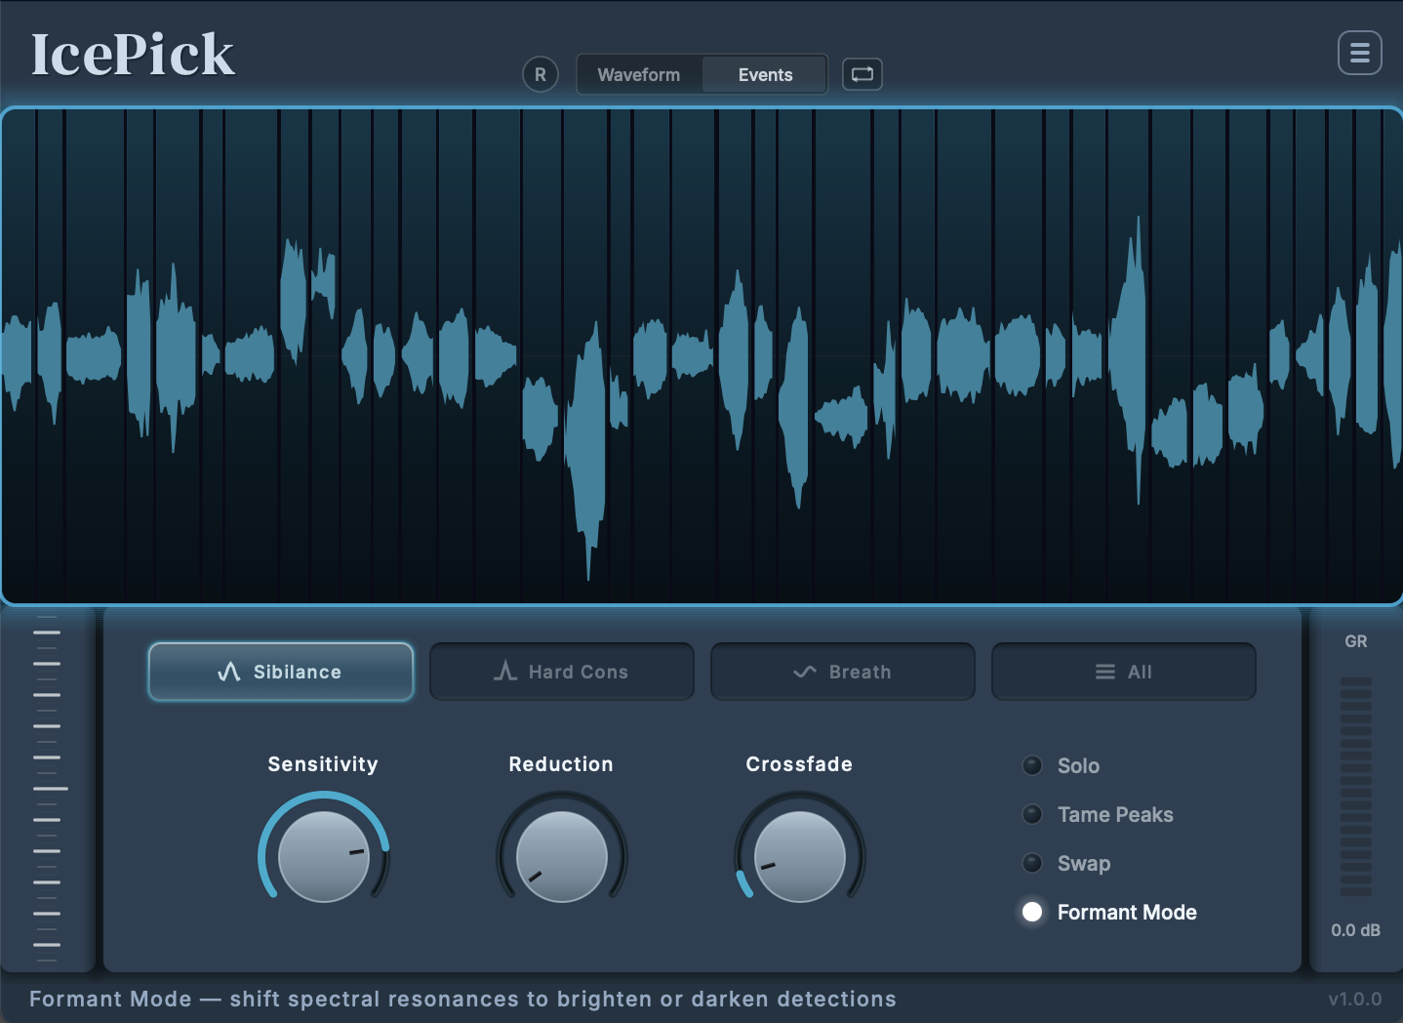Click the Reduction knob
Image resolution: width=1403 pixels, height=1023 pixels.
pos(562,856)
